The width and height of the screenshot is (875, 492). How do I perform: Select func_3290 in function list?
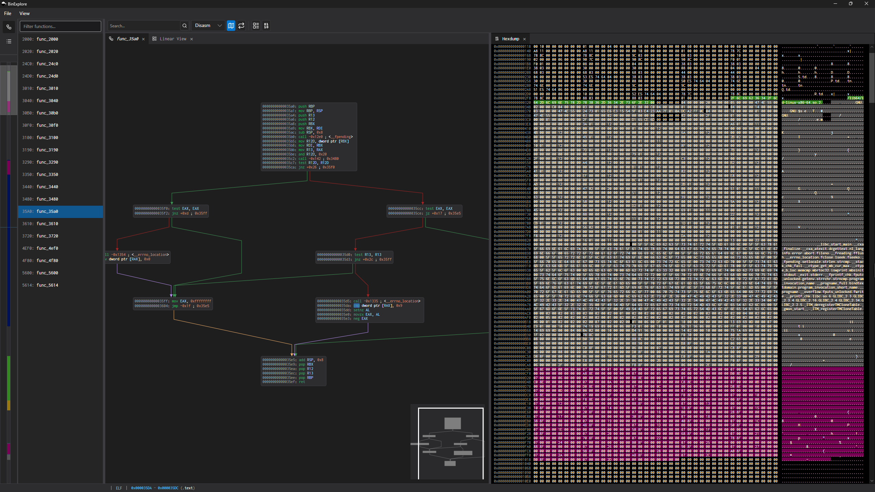click(60, 162)
